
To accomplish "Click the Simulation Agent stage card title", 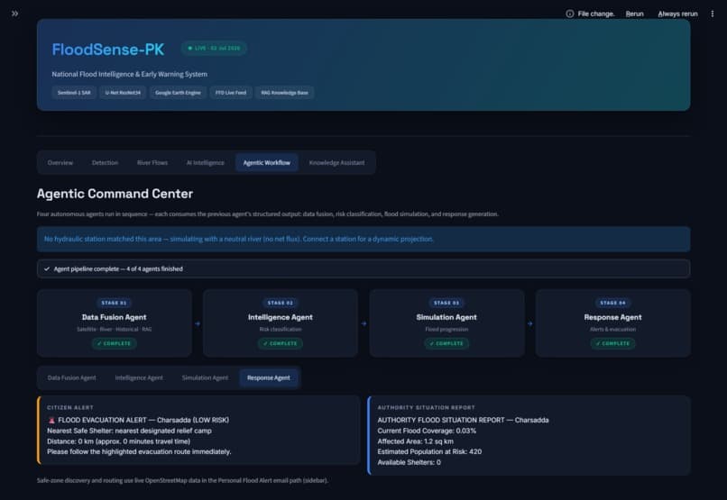I will pyautogui.click(x=446, y=317).
